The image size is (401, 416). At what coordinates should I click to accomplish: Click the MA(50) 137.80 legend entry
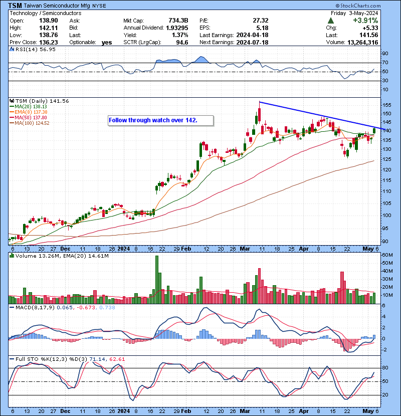[x=29, y=117]
